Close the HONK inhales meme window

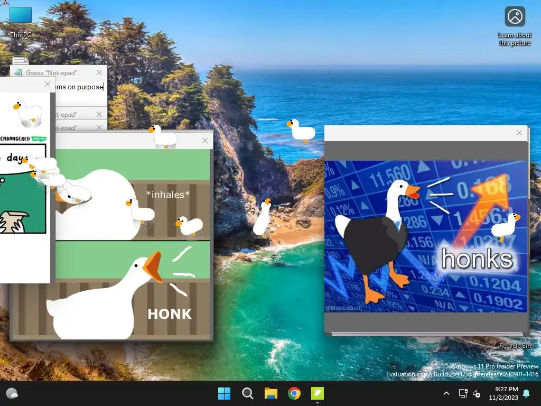coord(205,141)
